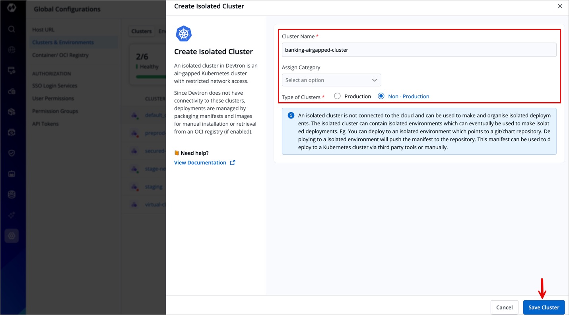
Task: Go to SSO Login Services
Action: tap(54, 86)
